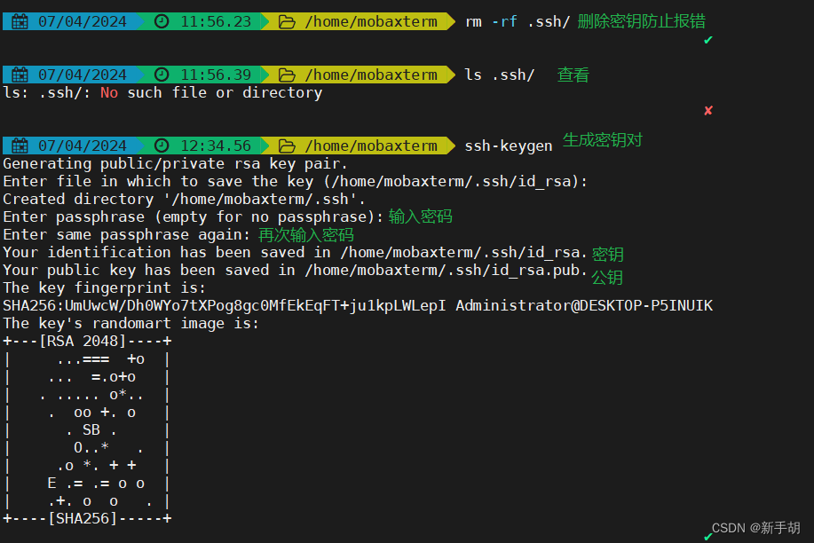Screen dimensions: 814x543
Task: Click the 'Your identification has been saved' line
Action: pyautogui.click(x=295, y=252)
